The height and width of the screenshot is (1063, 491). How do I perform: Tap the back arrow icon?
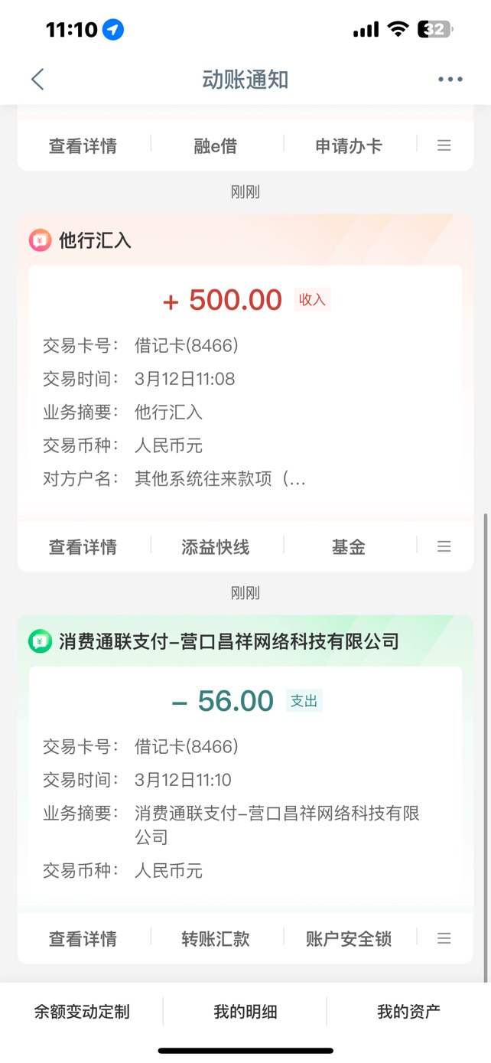37,80
